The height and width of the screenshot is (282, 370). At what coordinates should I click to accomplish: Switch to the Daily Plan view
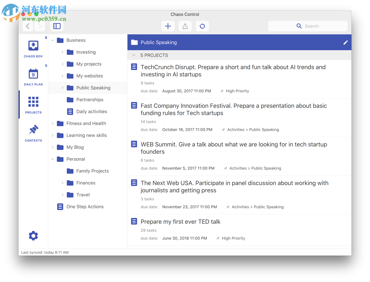tap(33, 76)
